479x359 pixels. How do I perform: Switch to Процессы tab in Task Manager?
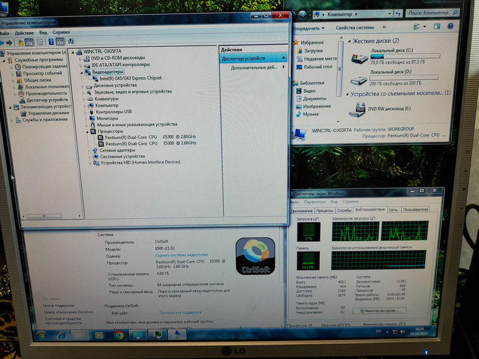(x=325, y=211)
